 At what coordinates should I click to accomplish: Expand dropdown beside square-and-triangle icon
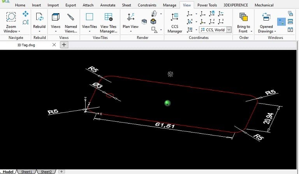click(161, 30)
